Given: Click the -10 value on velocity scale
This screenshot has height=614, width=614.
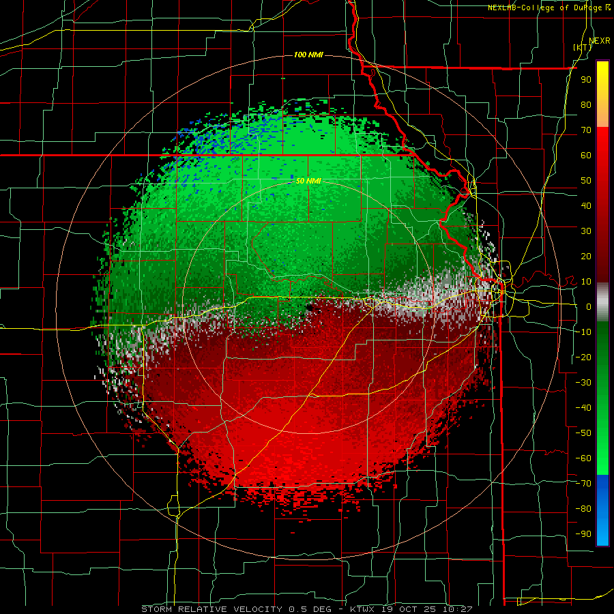Looking at the screenshot, I should pyautogui.click(x=583, y=332).
